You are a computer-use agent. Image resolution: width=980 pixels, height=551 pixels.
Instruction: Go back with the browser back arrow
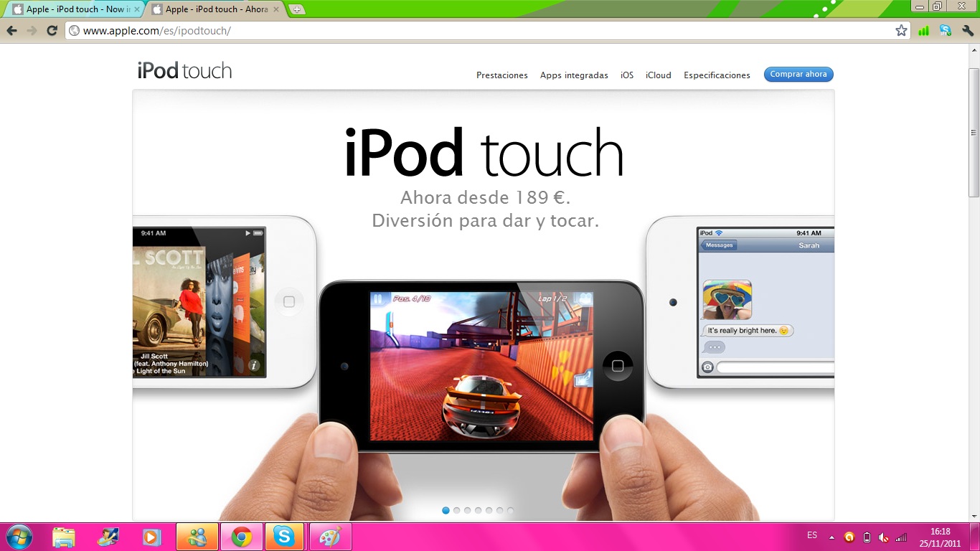click(11, 30)
